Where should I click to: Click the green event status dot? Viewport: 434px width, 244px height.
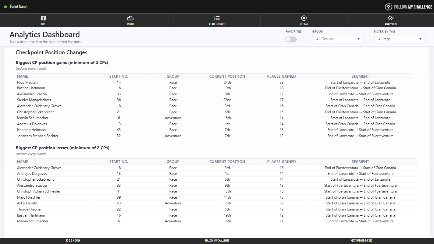tap(5, 7)
